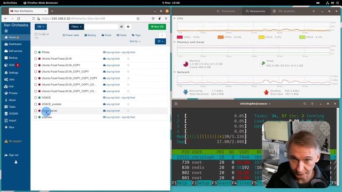Open Backup in the left sidebar
The image size is (342, 192).
11,58
